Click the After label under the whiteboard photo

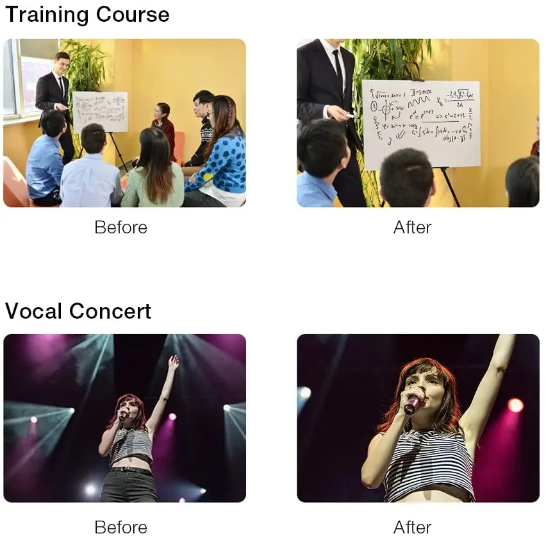[x=412, y=228]
